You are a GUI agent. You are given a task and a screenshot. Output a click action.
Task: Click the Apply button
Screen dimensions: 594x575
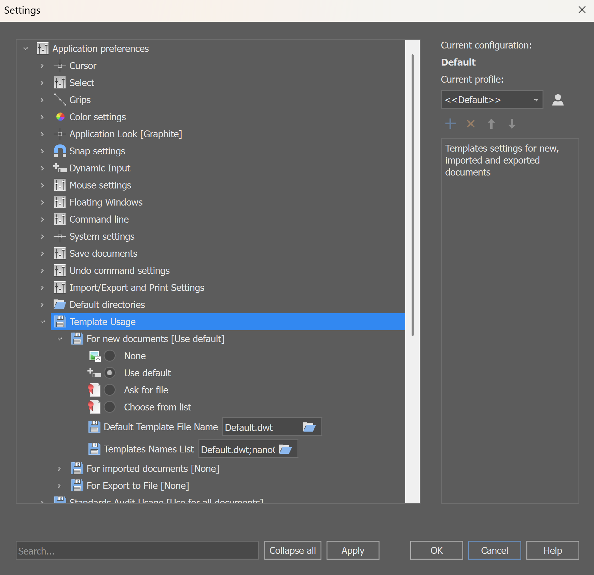(x=353, y=550)
